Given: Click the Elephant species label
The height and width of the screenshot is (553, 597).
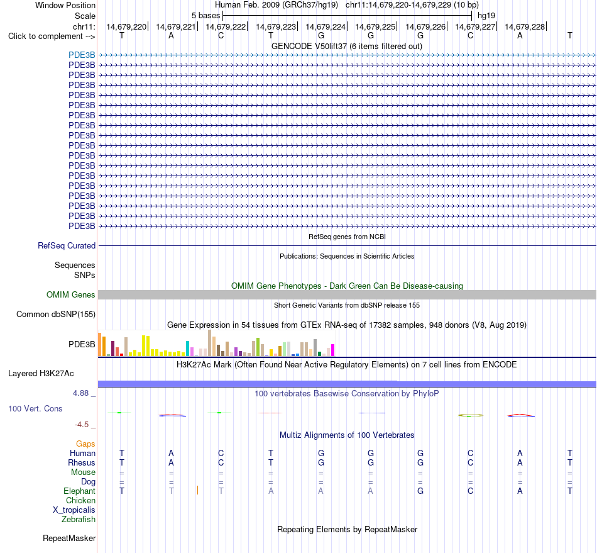Looking at the screenshot, I should pos(80,491).
